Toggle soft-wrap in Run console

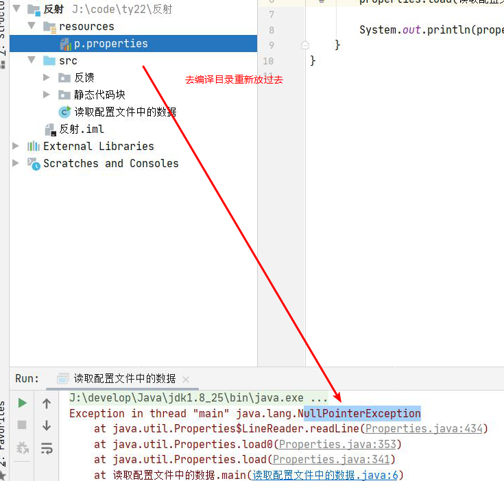pos(47,448)
